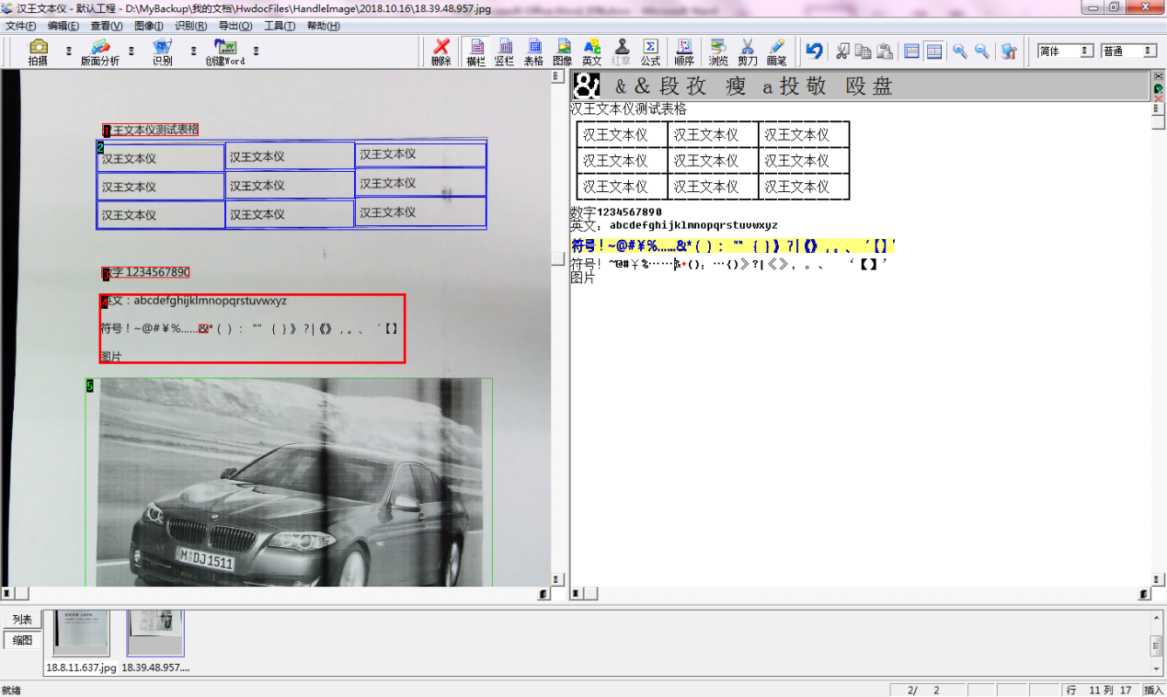Expand the dropdown arrow beside 创建Word
This screenshot has height=697, width=1167.
(256, 51)
